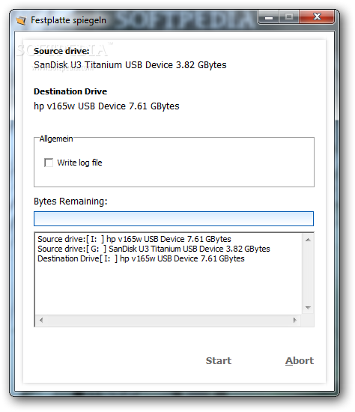Click the 'Source drive:' bold label
The height and width of the screenshot is (412, 355).
click(61, 51)
